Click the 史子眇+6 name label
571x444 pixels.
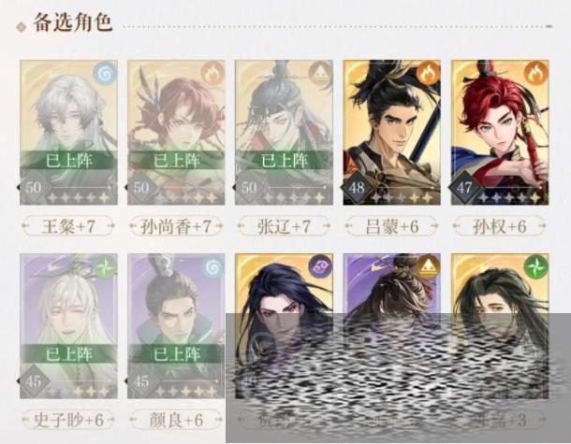68,420
